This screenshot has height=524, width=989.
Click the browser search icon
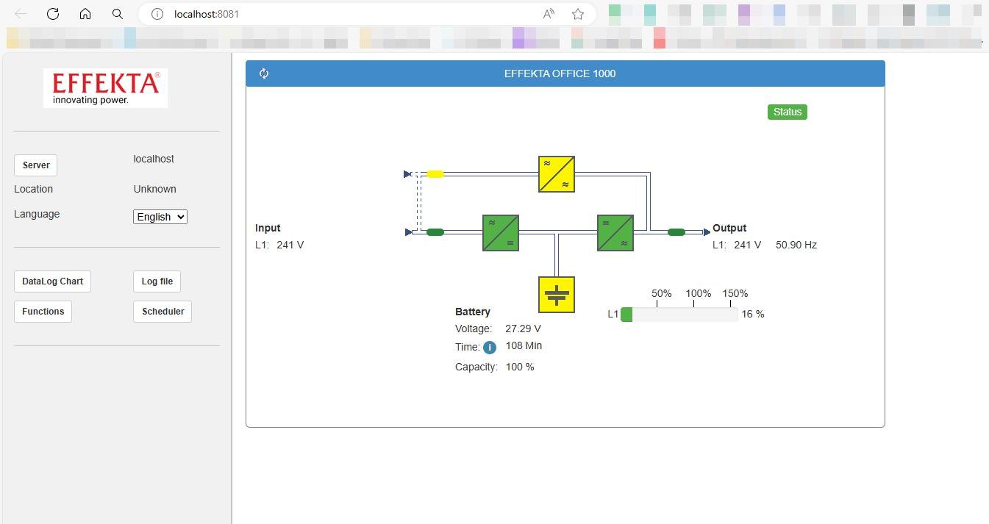(118, 14)
